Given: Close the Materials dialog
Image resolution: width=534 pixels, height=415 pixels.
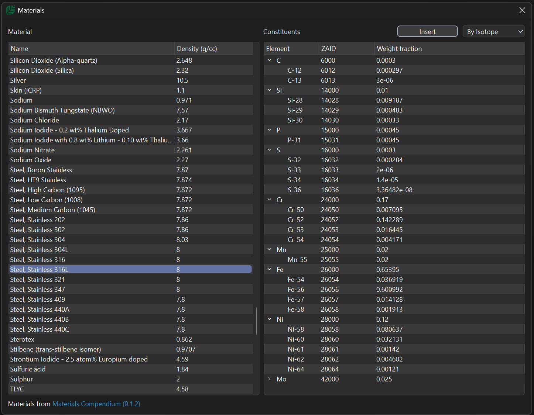Looking at the screenshot, I should pos(522,10).
